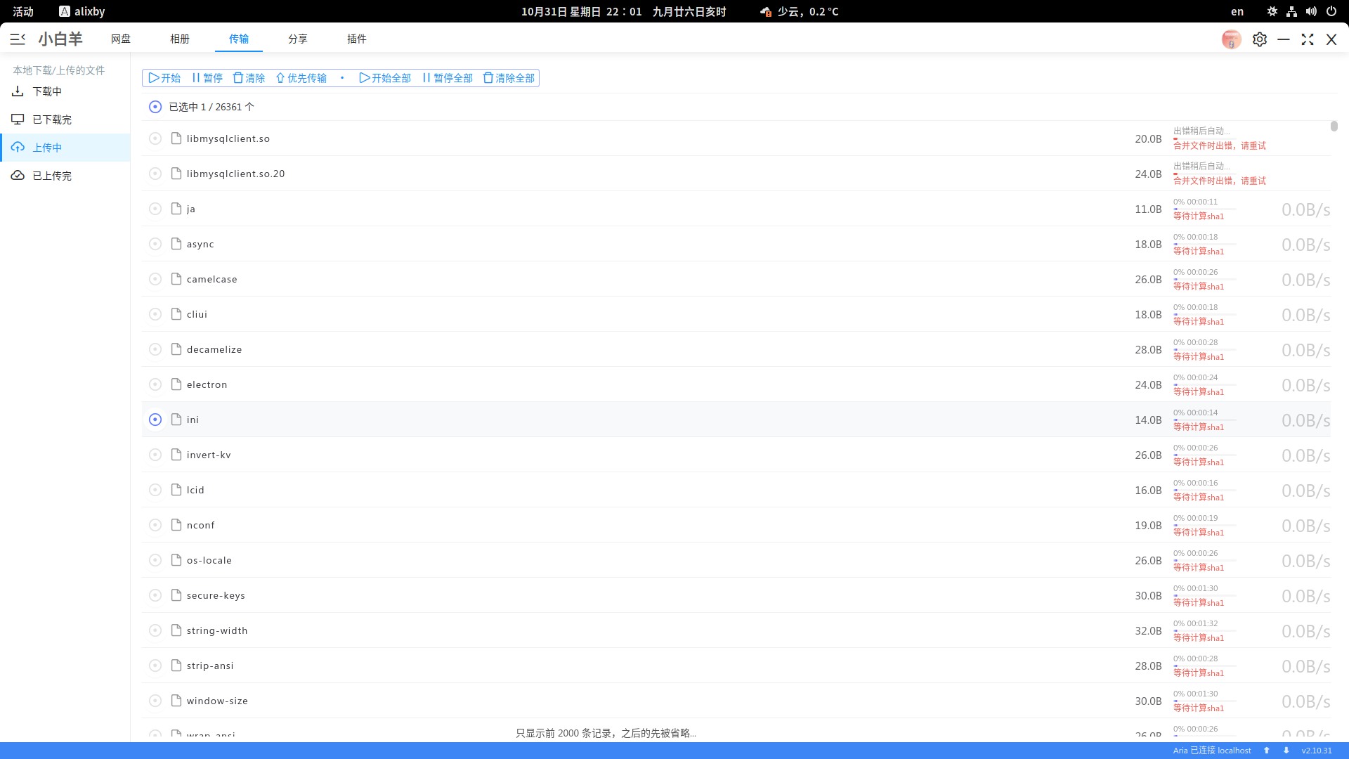1349x759 pixels.
Task: Click upload arrow in status bar
Action: pyautogui.click(x=1267, y=751)
